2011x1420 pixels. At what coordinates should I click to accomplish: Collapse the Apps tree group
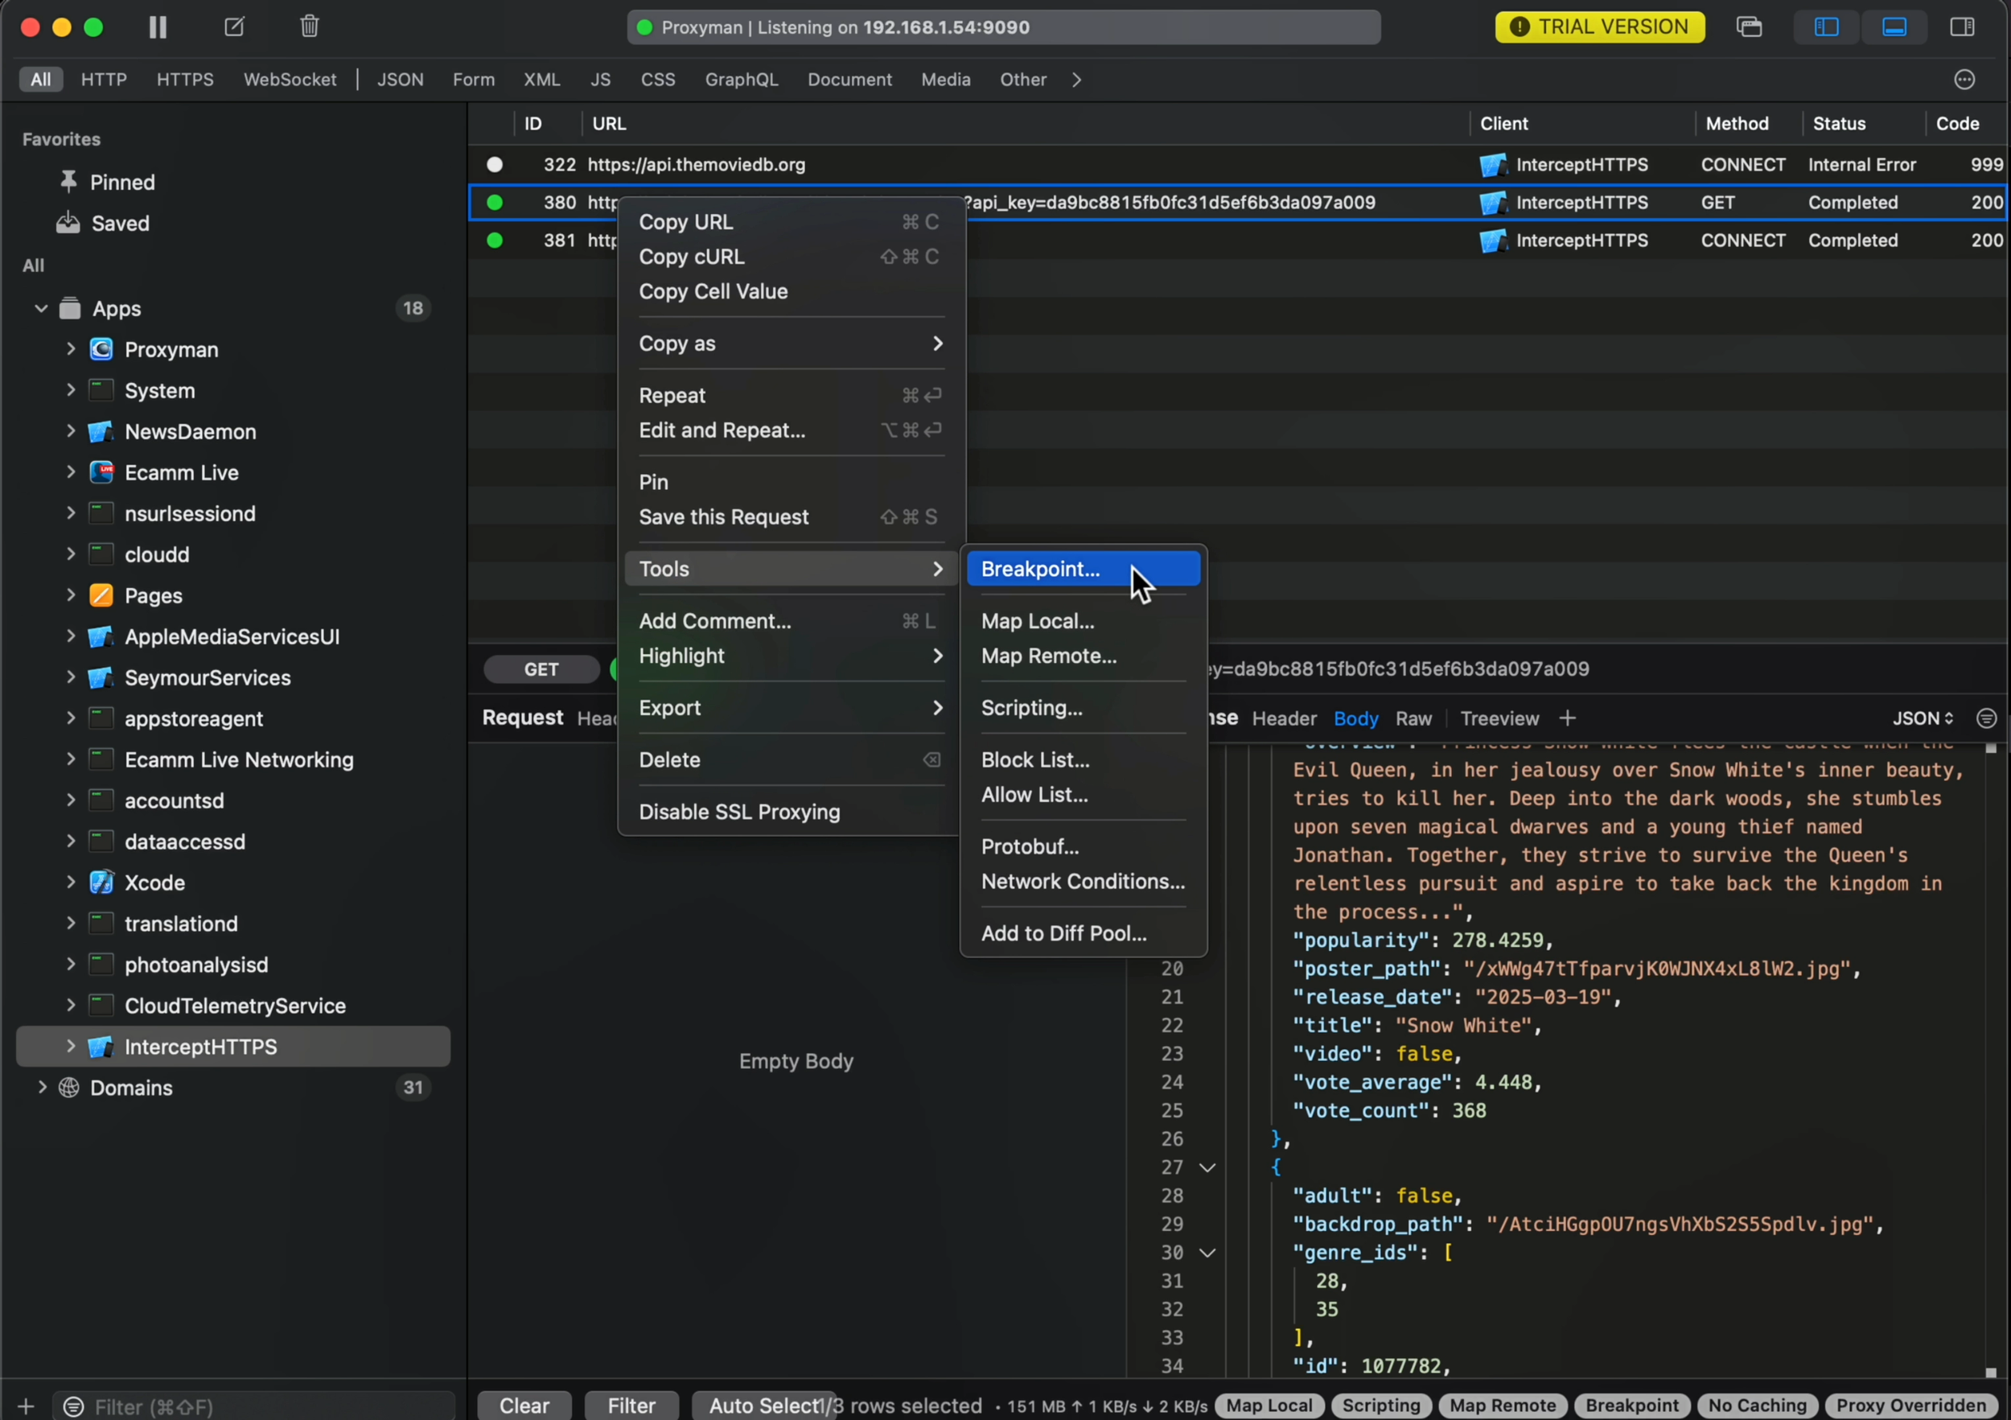41,308
